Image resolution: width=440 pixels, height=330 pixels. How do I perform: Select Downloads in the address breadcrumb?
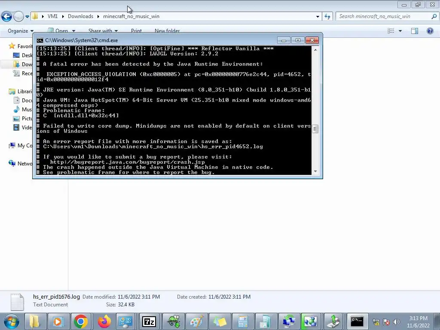[x=80, y=16]
